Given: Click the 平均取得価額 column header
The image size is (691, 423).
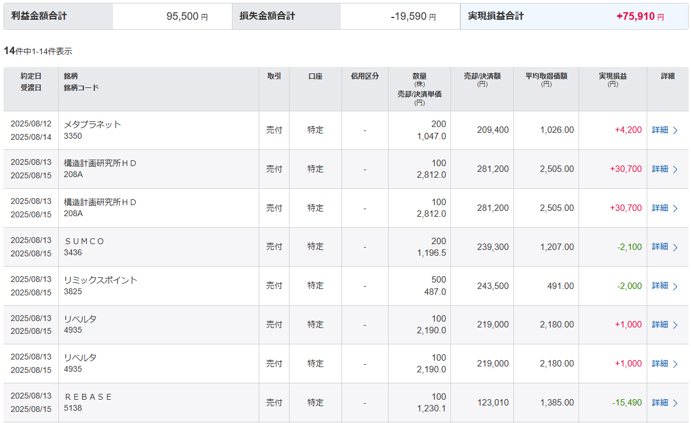Looking at the screenshot, I should 546,76.
